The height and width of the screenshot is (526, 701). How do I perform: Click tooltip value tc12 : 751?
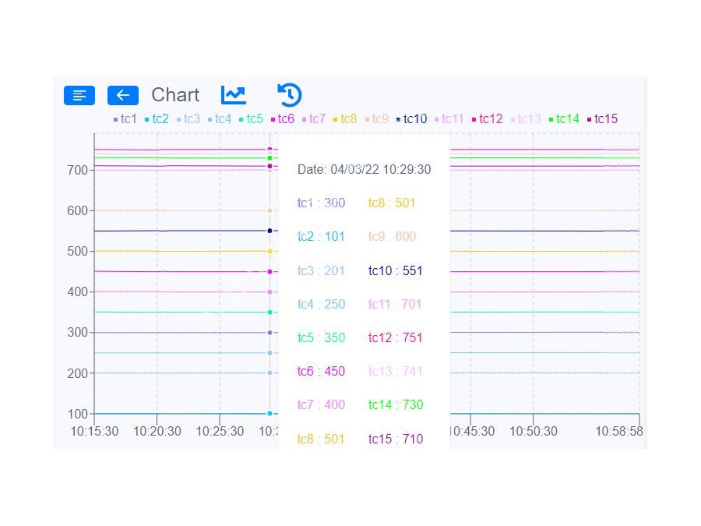pos(395,337)
